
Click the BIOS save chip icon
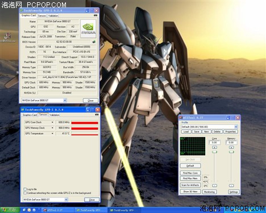click(x=94, y=41)
